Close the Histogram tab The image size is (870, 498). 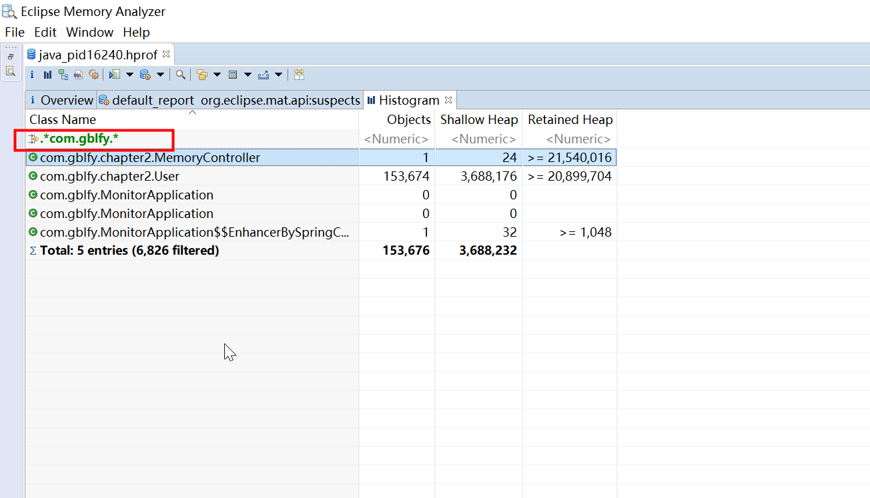[448, 100]
